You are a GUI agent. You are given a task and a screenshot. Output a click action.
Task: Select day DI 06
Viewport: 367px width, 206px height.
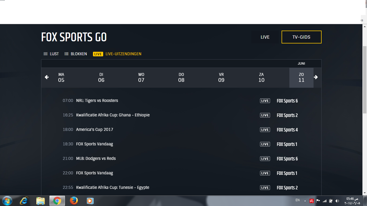coord(101,78)
